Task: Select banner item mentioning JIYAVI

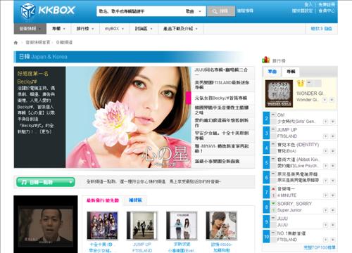Action: click(223, 148)
